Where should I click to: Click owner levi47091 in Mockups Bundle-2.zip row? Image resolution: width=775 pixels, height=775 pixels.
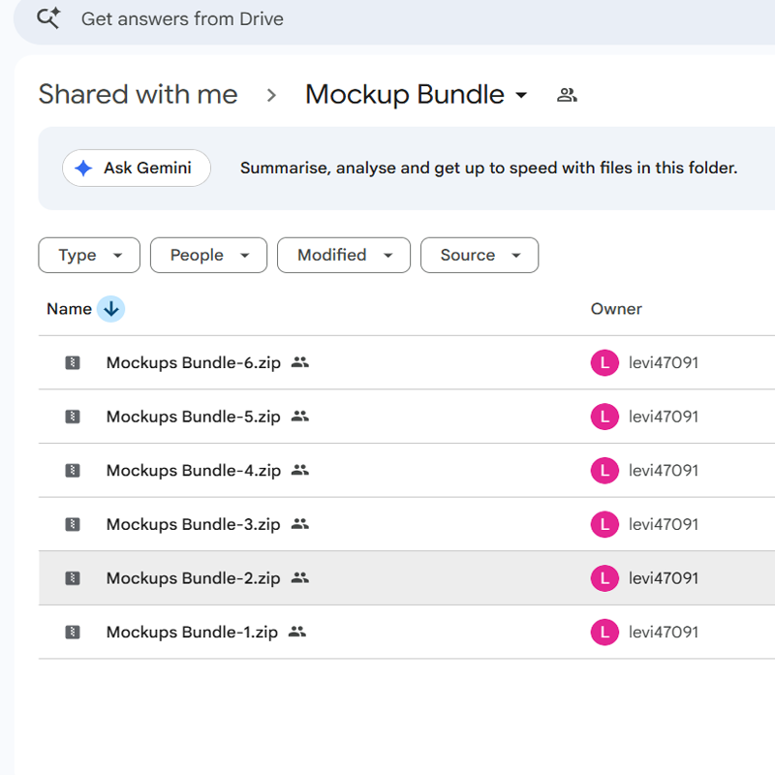(x=664, y=578)
